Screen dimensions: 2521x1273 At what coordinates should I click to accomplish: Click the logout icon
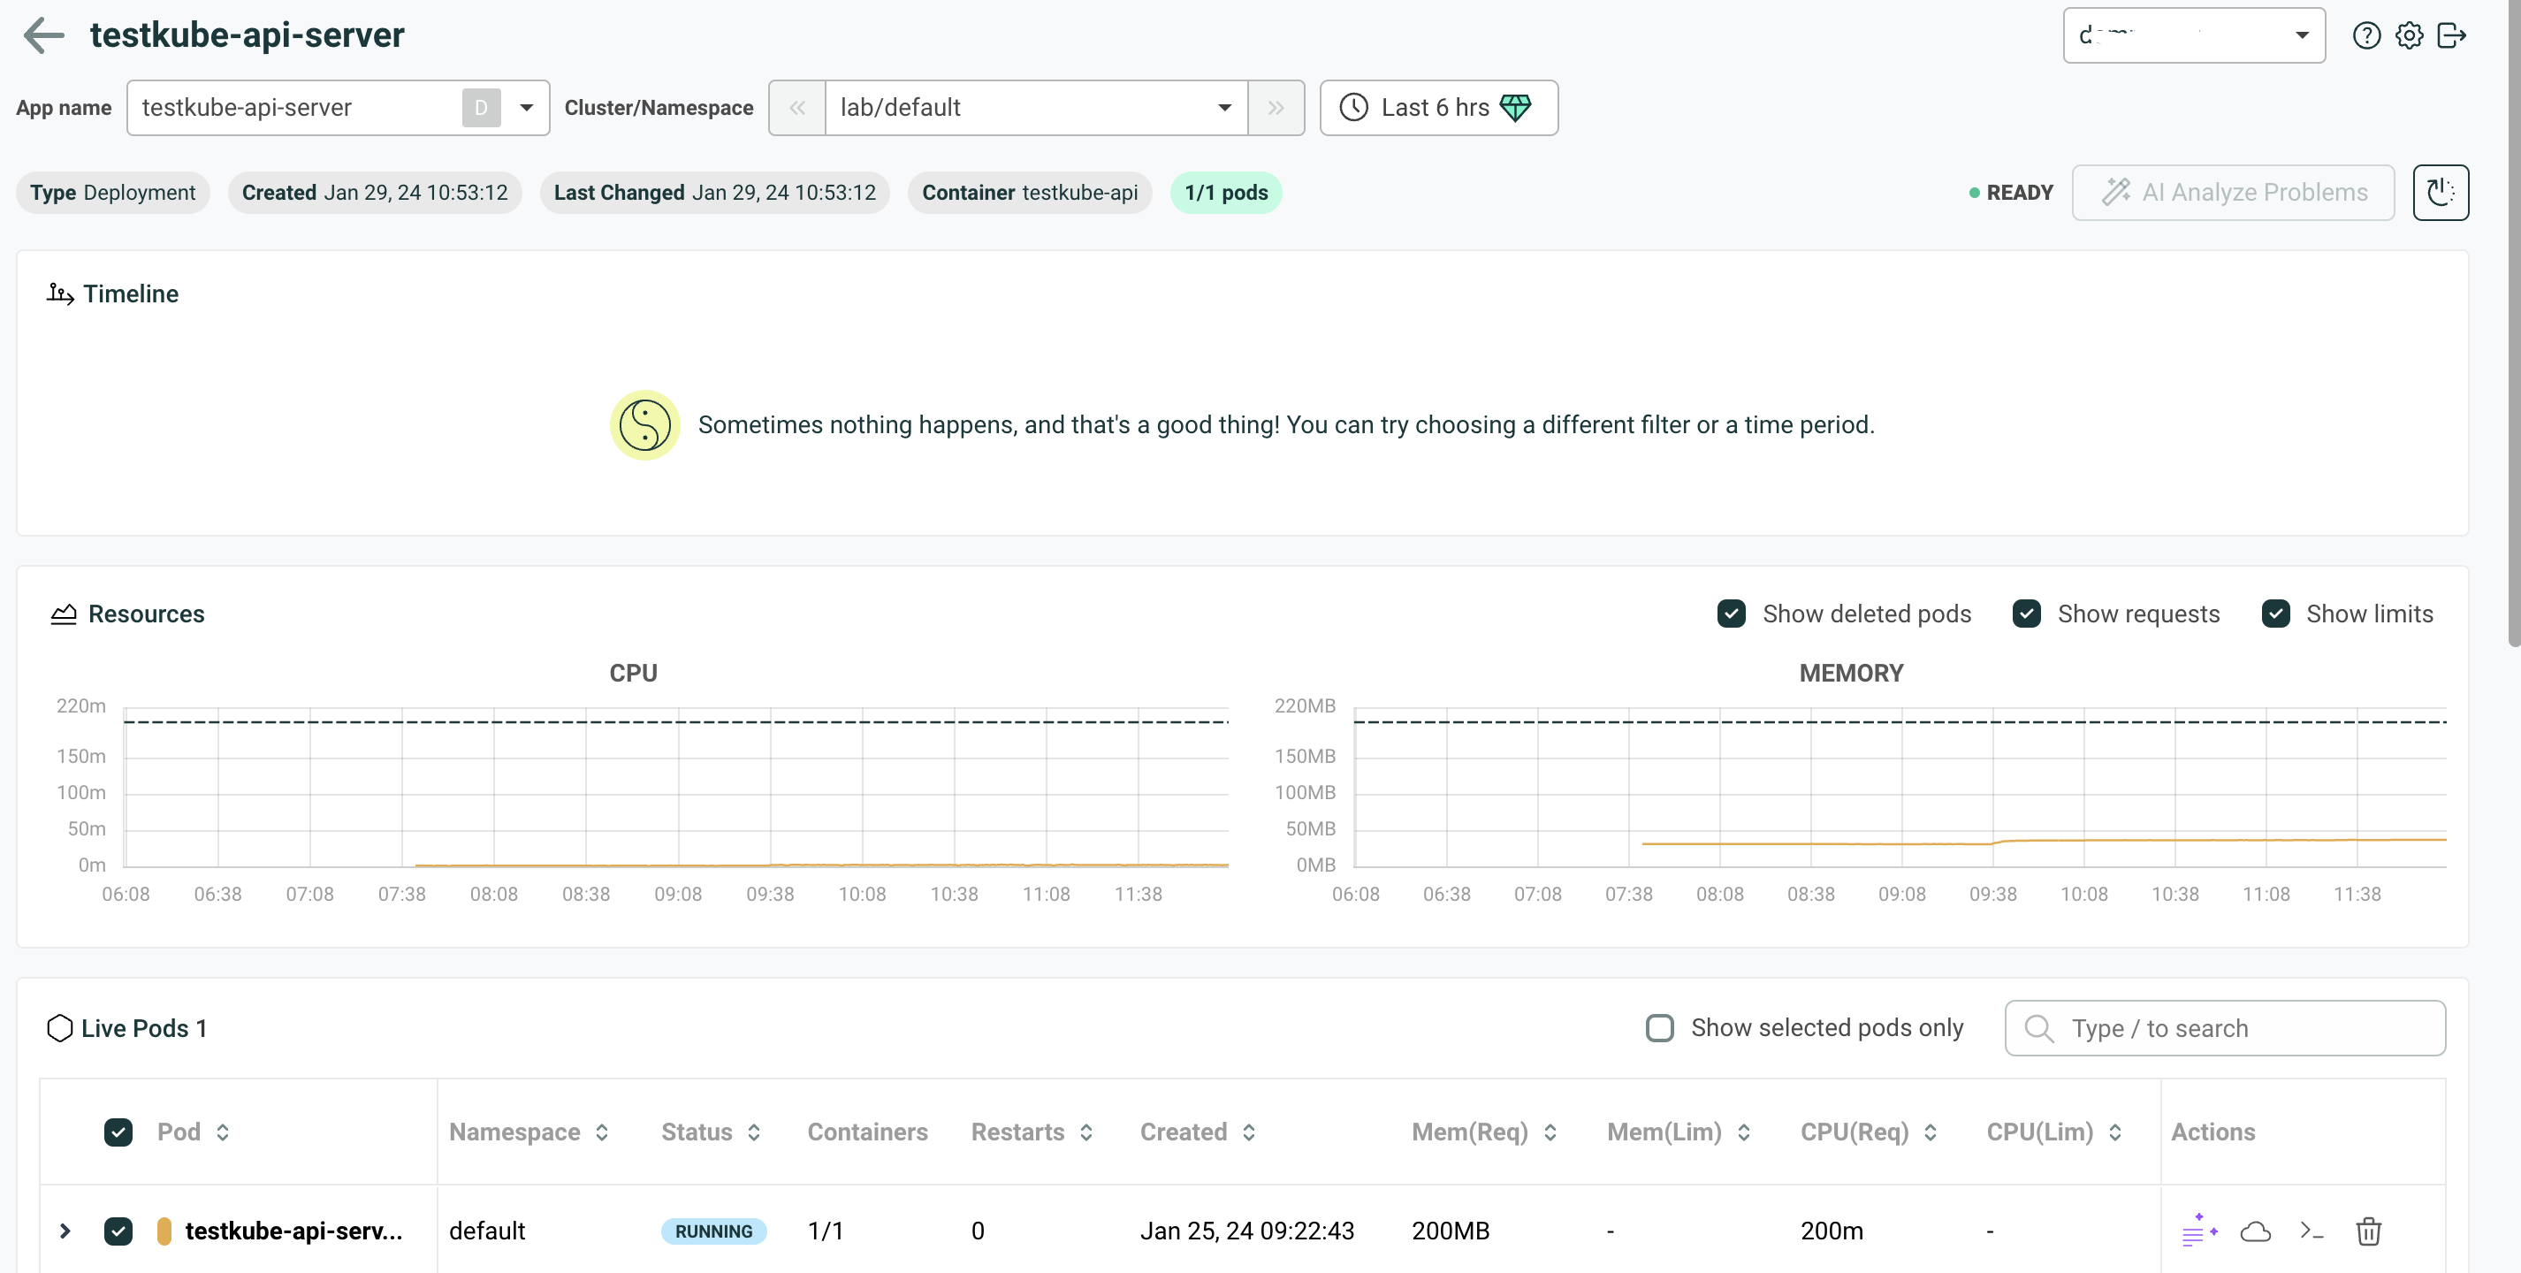point(2451,35)
